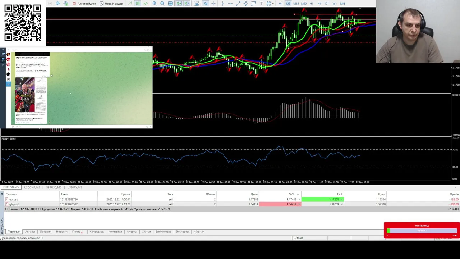
Task: Open the Алерты terminal tab
Action: (x=132, y=232)
